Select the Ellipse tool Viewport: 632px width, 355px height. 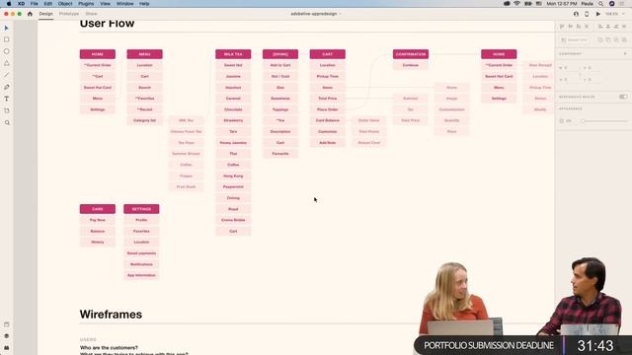click(x=7, y=51)
